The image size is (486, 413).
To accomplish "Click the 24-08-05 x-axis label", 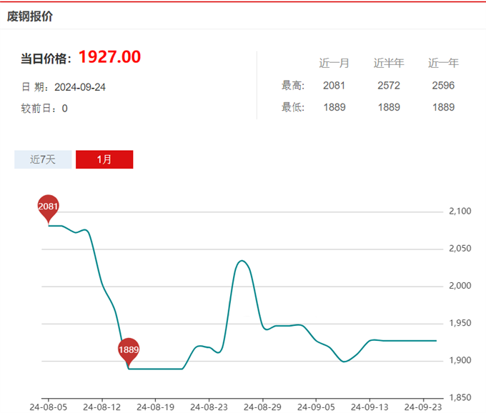I will point(48,405).
